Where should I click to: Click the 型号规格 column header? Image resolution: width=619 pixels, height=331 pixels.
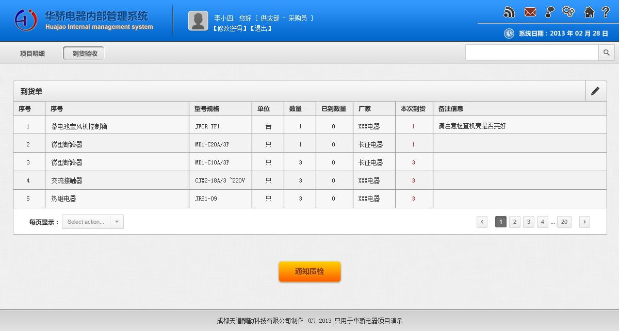[207, 109]
